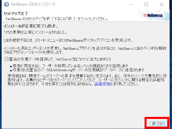The width and height of the screenshot is (172, 129).
Task: Click the NetBeans IDEのインストーラ title bar text
Action: (x=33, y=4)
